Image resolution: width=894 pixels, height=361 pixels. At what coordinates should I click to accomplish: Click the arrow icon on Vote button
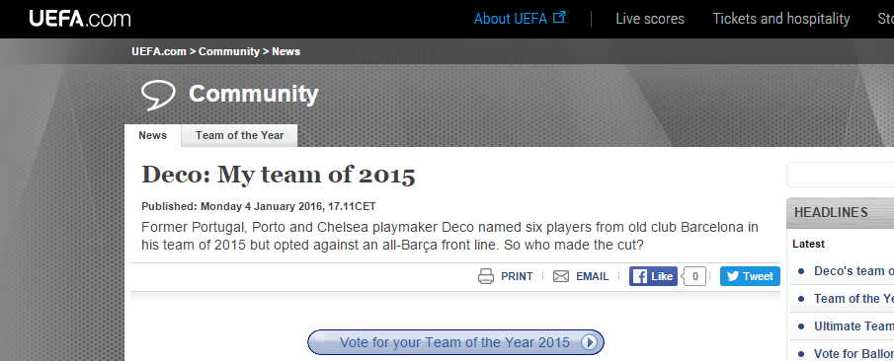590,342
